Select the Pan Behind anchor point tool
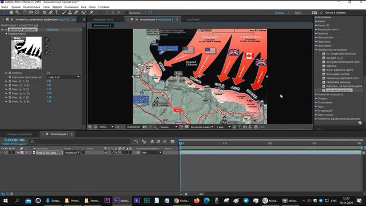 tap(37, 13)
